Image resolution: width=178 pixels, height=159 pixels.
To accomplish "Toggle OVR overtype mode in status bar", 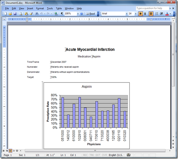I will tap(105, 155).
